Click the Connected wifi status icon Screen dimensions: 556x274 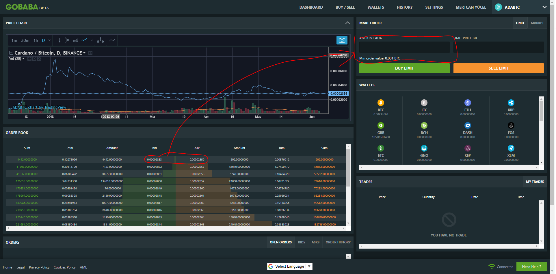492,266
